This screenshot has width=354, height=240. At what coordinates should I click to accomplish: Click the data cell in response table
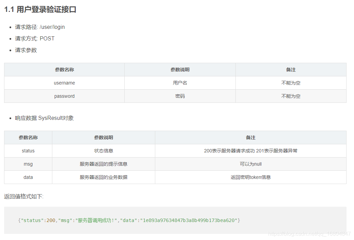pos(28,177)
